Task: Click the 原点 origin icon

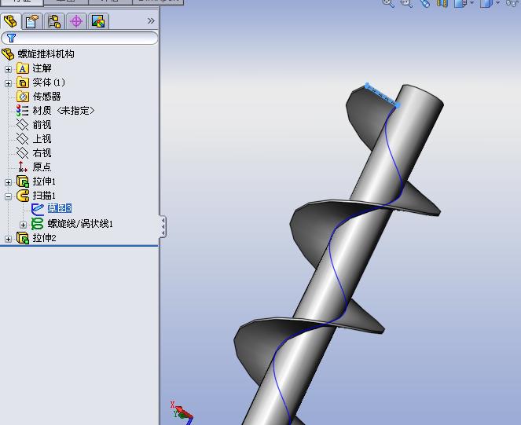Action: tap(23, 167)
